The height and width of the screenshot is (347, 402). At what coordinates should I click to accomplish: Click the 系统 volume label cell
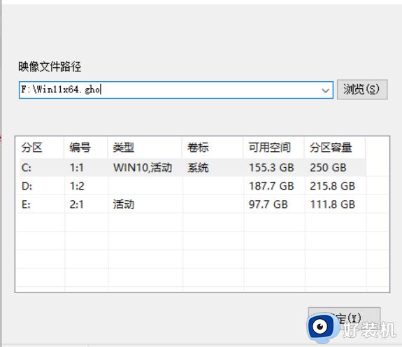click(x=198, y=168)
